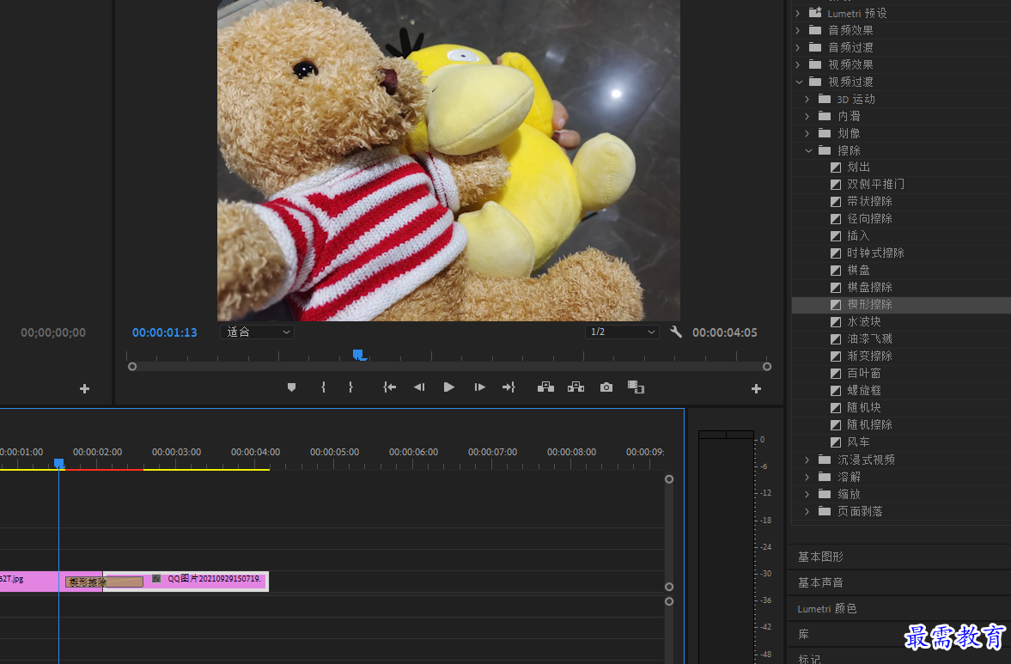Select the 渐变擦除 transition
This screenshot has height=664, width=1011.
click(x=869, y=356)
